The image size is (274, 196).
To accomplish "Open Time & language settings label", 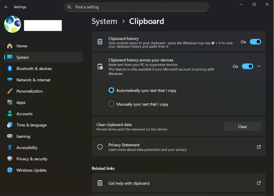I will click(x=31, y=125).
